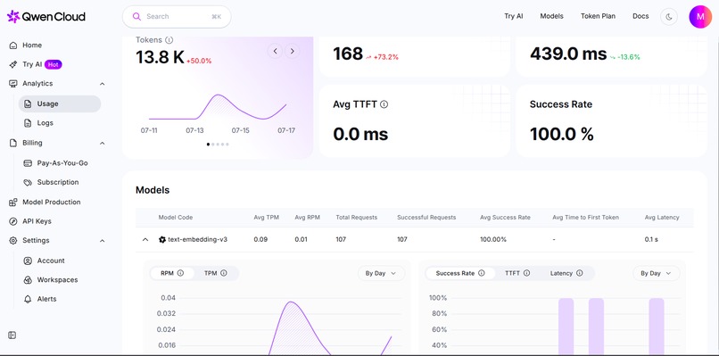Open By Day dropdown for Success Rate chart
The image size is (719, 356).
pos(657,273)
